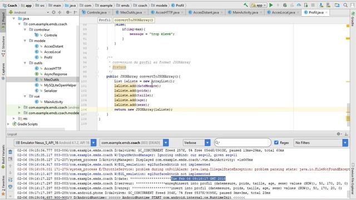Screen dimensions: 356x200
Task: Toggle the Regex checkbox
Action: [276, 143]
